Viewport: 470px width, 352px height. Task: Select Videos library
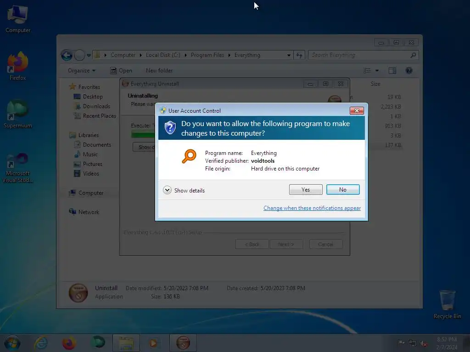[90, 173]
